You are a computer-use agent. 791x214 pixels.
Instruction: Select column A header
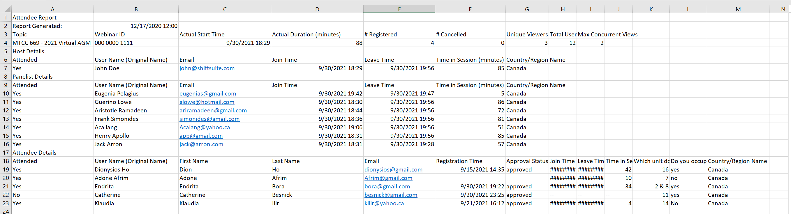[x=52, y=9]
